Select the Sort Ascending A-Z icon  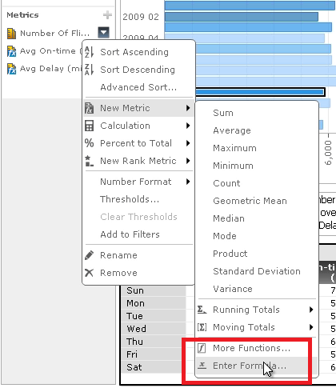[x=89, y=52]
